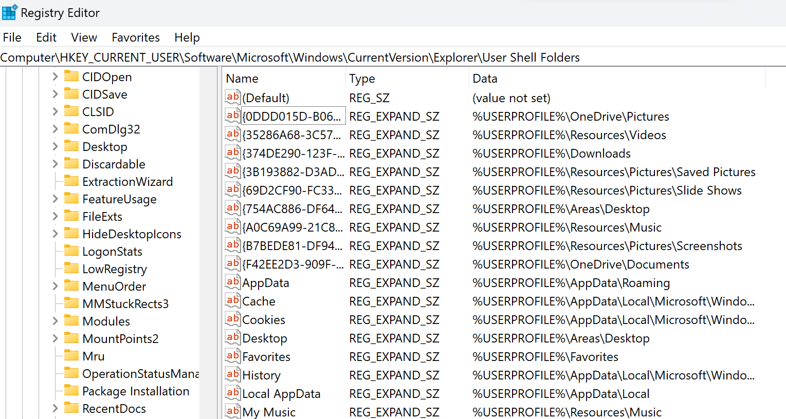Select the value named {69D2CF90-FC33...
The image size is (786, 419).
coord(291,191)
